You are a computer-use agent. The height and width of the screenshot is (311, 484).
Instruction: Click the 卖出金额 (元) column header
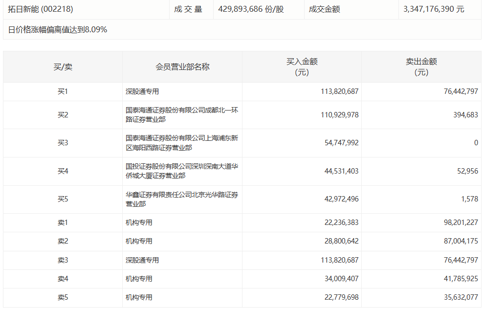[421, 67]
